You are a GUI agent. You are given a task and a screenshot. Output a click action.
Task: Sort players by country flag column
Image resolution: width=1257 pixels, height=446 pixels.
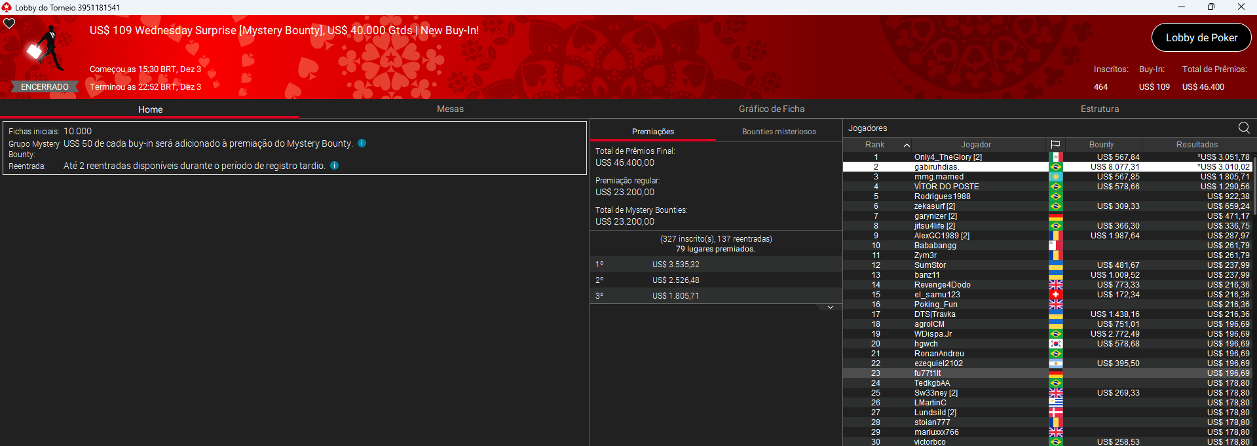pyautogui.click(x=1055, y=145)
